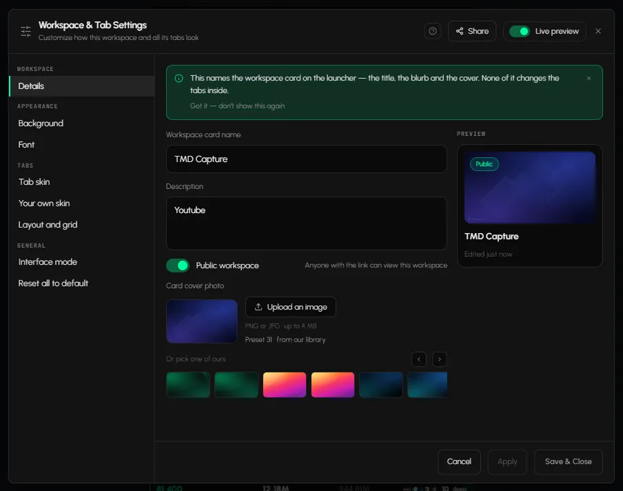Pick the teal-blue preset cover at row end
The width and height of the screenshot is (623, 491).
(x=427, y=384)
